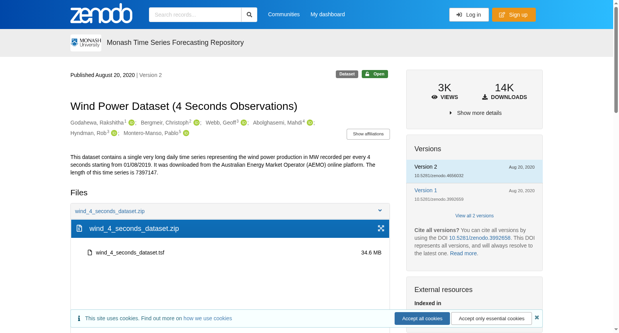Open Version 1 link
Image resolution: width=619 pixels, height=333 pixels.
[x=426, y=190]
